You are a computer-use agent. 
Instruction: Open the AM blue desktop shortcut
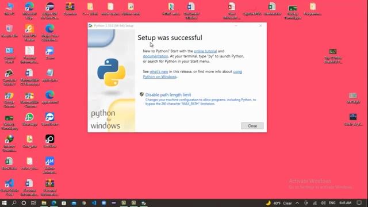50,166
